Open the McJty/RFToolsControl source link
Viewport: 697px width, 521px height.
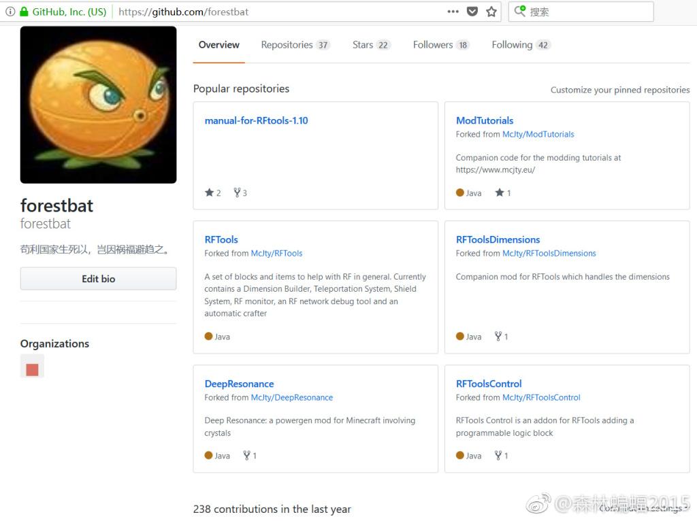[x=541, y=397]
